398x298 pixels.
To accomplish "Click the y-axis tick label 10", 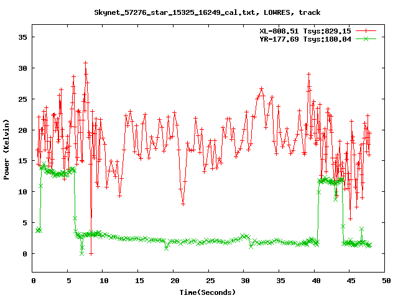I will [x=22, y=192].
